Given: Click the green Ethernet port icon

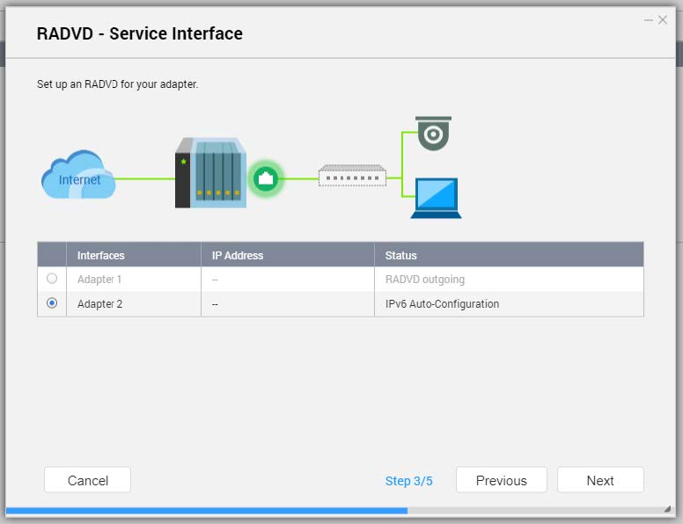Looking at the screenshot, I should coord(266,178).
